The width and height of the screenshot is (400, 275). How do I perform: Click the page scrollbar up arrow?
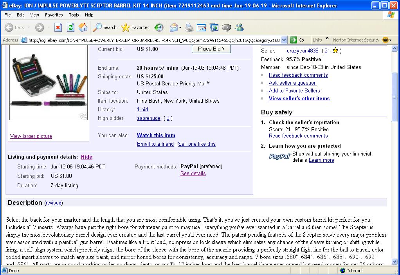coord(394,48)
